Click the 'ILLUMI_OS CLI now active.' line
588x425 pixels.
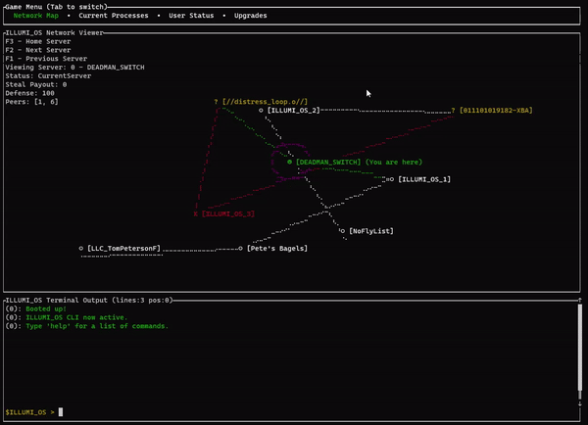67,317
